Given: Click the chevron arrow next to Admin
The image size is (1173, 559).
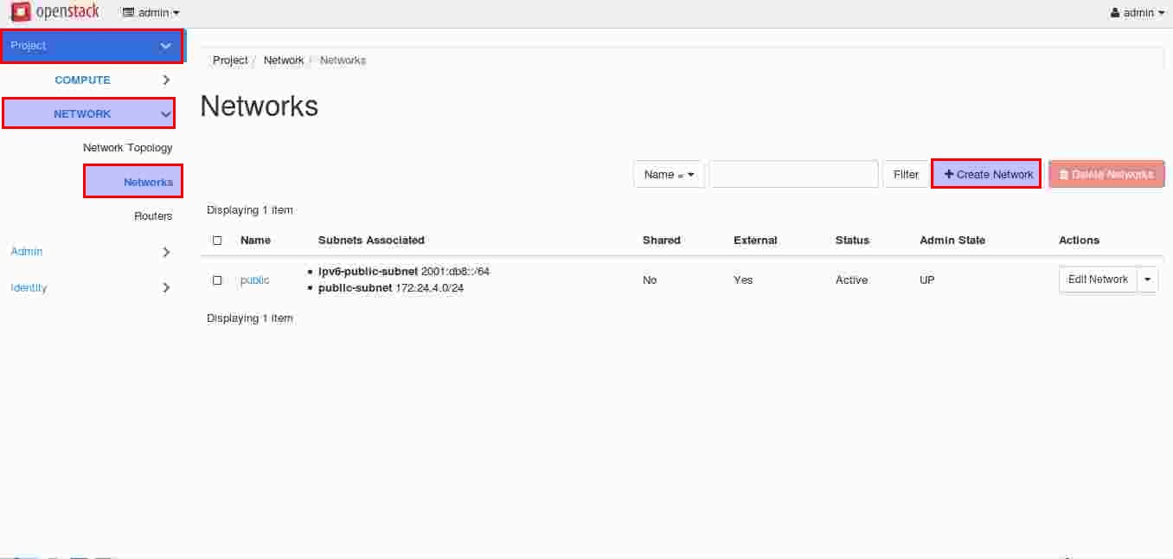Looking at the screenshot, I should 166,252.
